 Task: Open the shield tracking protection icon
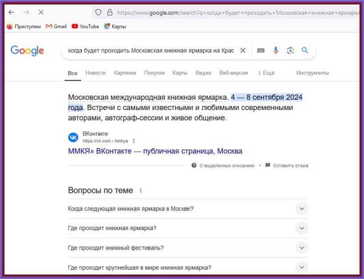pos(99,12)
